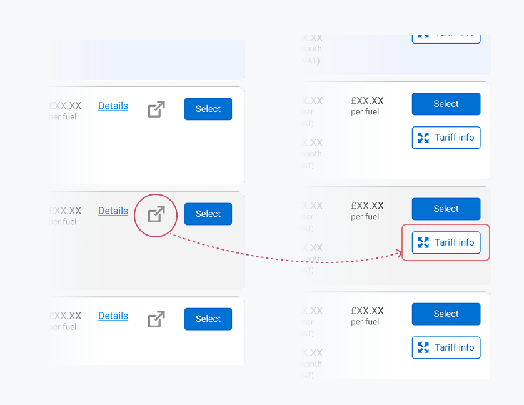
Task: Click expand-arrows icon in last Tariff info button
Action: click(423, 348)
